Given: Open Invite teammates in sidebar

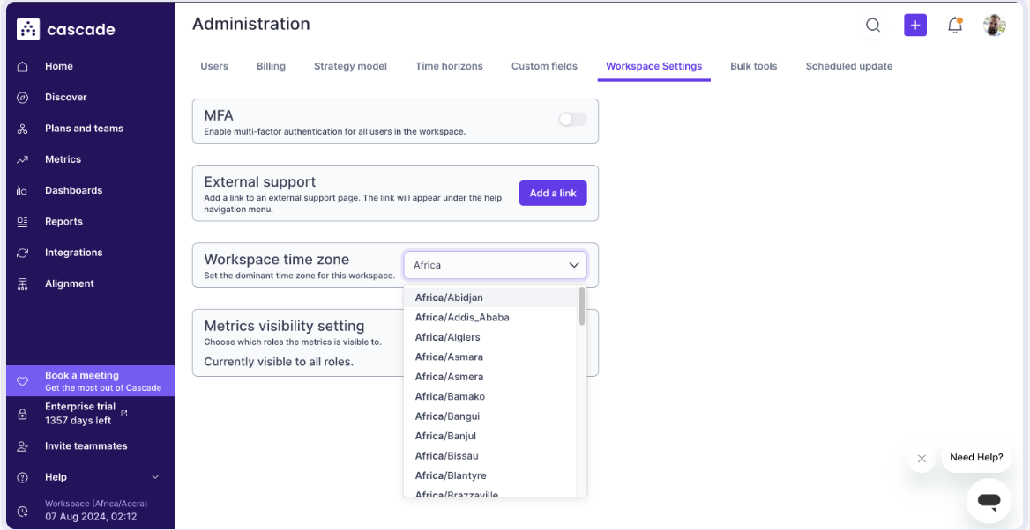Looking at the screenshot, I should [86, 446].
